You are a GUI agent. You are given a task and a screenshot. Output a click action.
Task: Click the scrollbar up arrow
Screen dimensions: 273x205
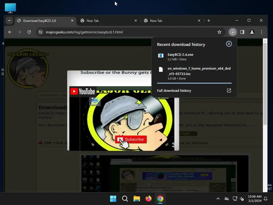click(265, 41)
